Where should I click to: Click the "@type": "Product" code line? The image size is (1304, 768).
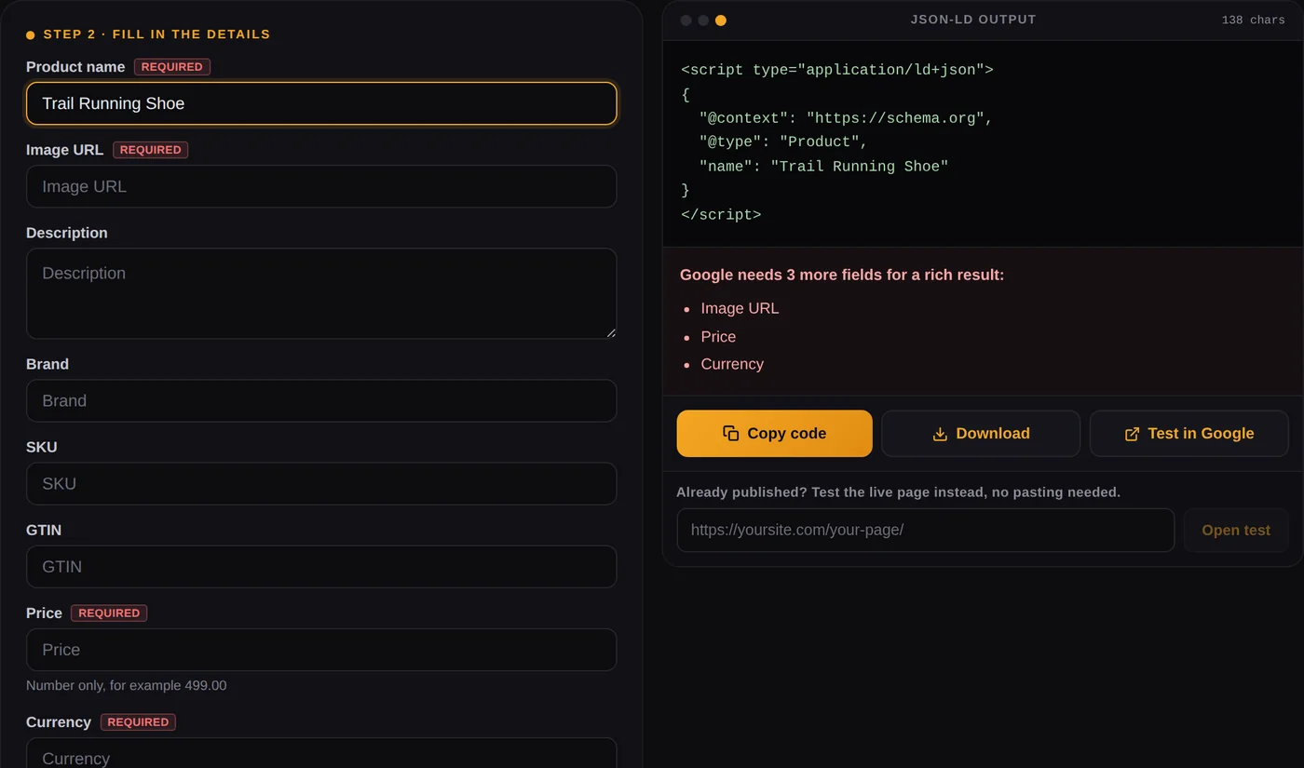tap(783, 141)
